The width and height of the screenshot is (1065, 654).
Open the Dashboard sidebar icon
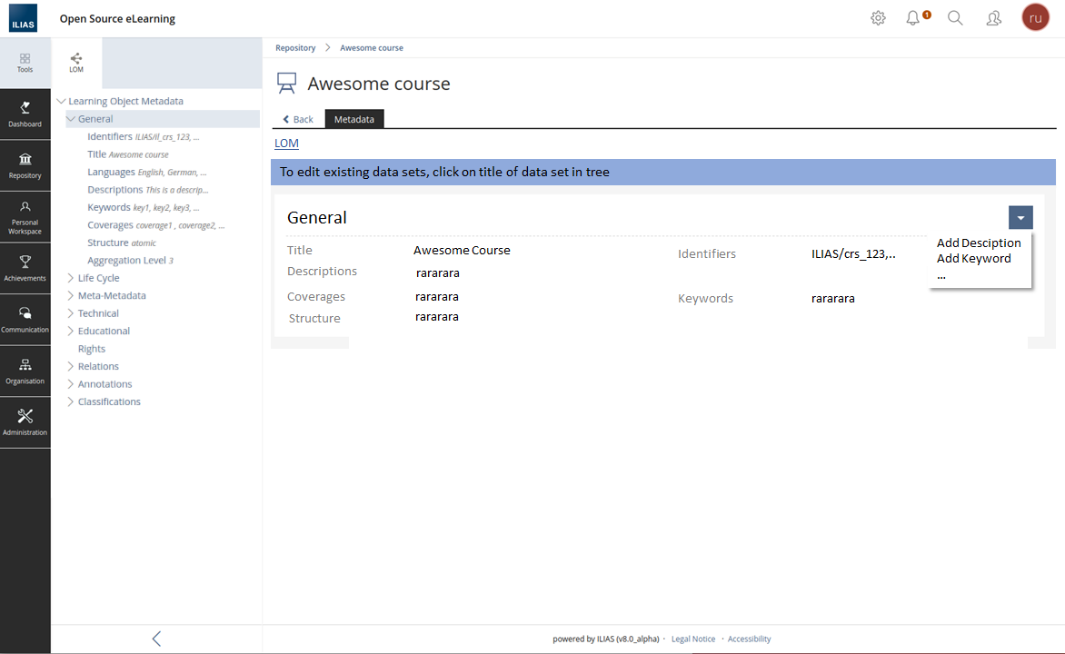pyautogui.click(x=25, y=114)
